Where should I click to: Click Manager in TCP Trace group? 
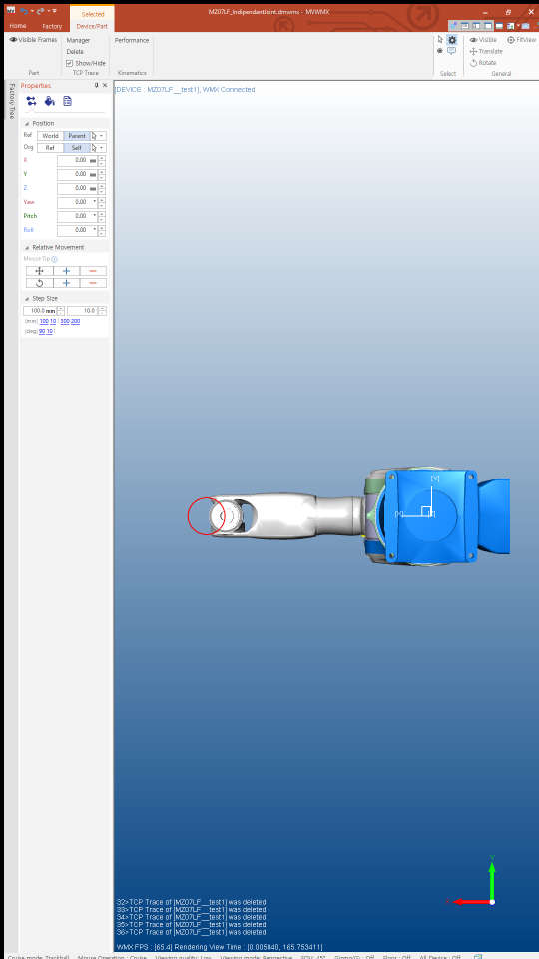78,40
